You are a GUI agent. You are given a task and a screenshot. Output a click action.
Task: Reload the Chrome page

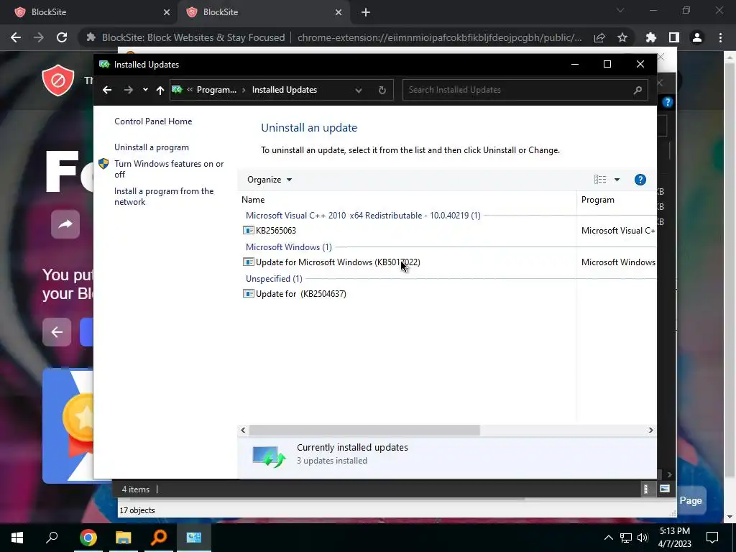[62, 37]
